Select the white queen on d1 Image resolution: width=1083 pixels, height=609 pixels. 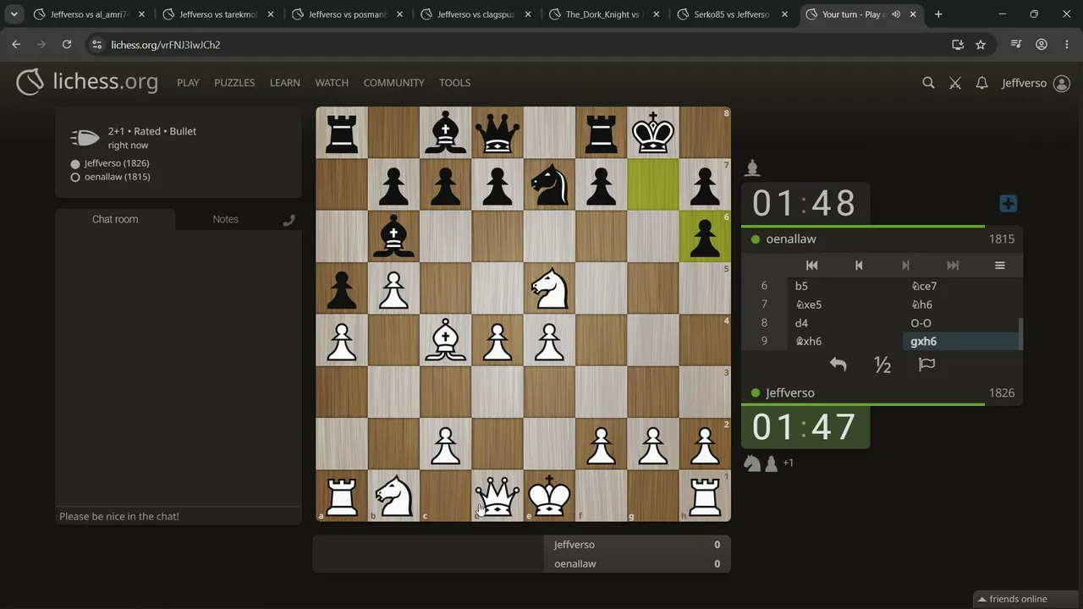point(498,496)
